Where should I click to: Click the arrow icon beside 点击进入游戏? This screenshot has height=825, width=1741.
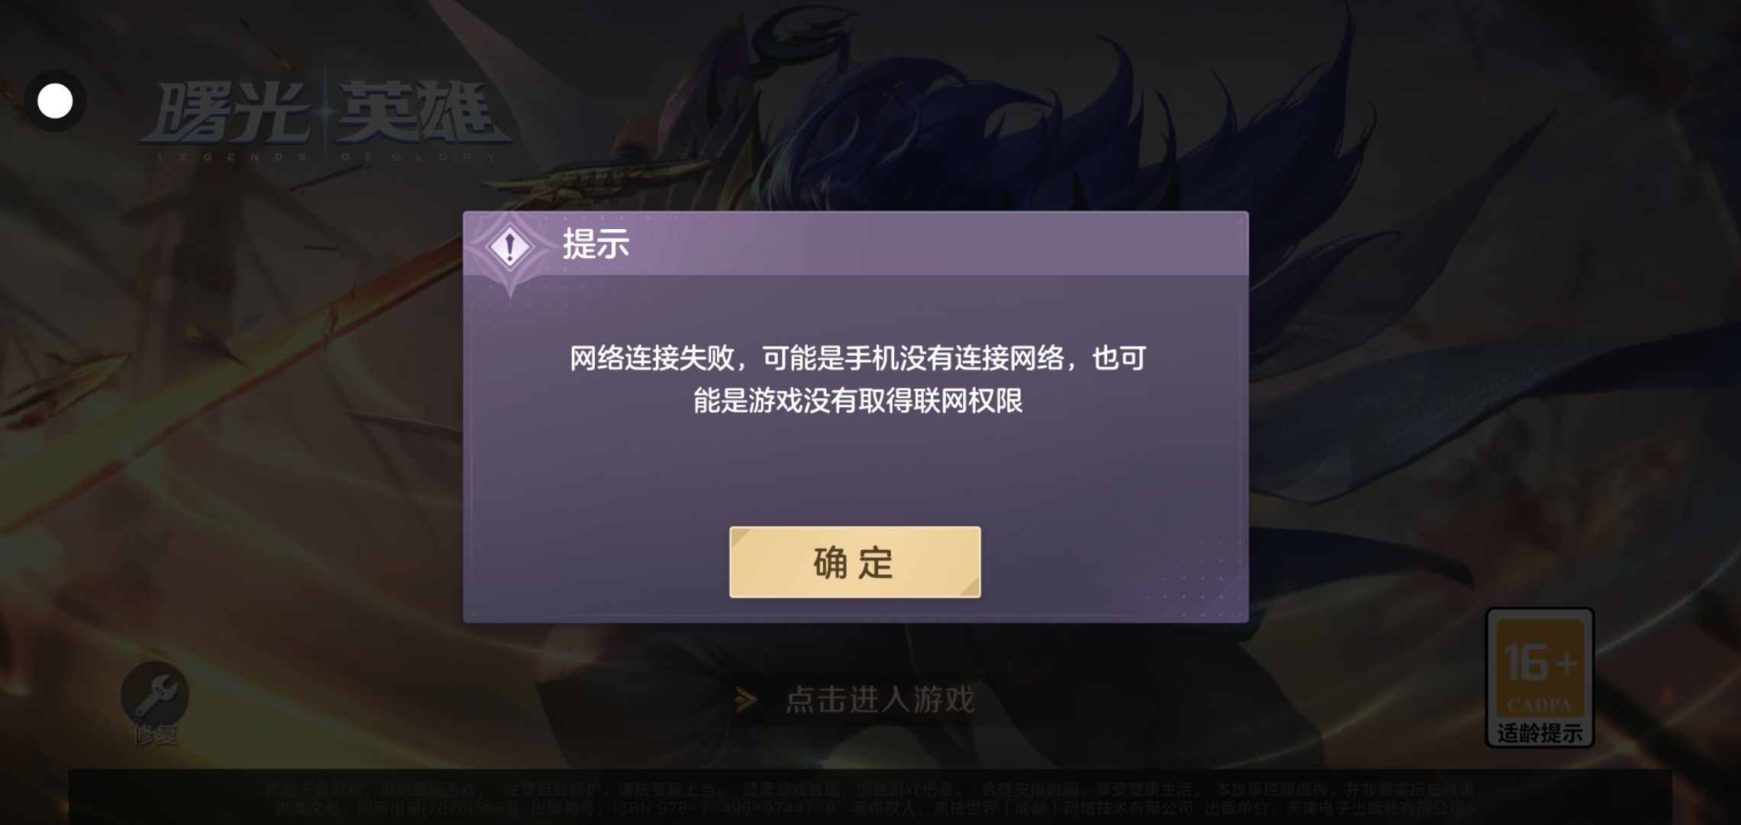tap(745, 699)
